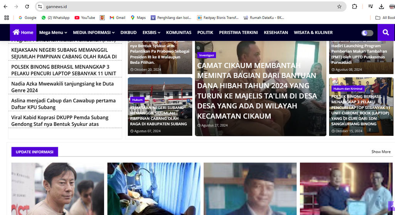Image resolution: width=395 pixels, height=215 pixels.
Task: Click the browser back arrow
Action: click(x=5, y=7)
